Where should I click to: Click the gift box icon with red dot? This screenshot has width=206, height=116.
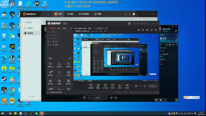[x=139, y=30]
